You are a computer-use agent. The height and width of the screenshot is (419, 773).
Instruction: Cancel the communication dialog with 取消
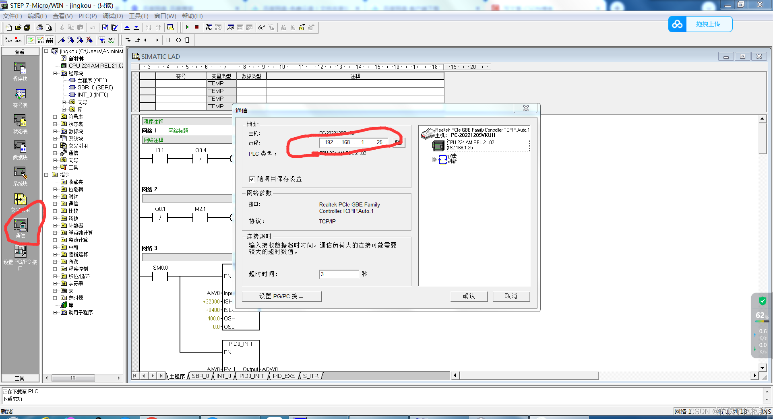click(511, 296)
